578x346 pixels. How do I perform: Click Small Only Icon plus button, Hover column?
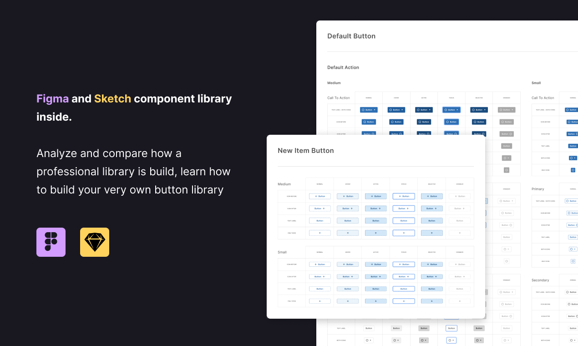tap(348, 301)
